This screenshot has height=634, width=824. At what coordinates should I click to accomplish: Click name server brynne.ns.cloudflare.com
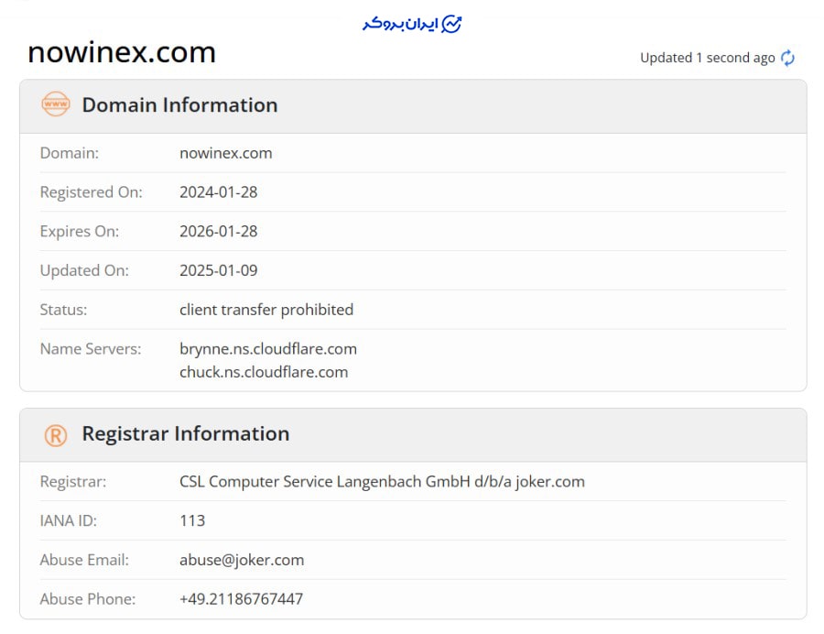pos(268,348)
